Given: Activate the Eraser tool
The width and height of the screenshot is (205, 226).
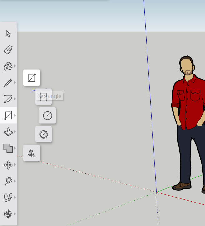Looking at the screenshot, I should (8, 50).
